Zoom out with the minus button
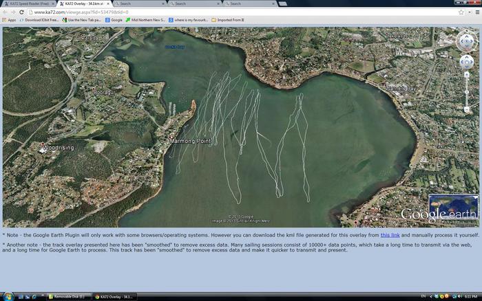This screenshot has height=301, width=482. [467, 109]
